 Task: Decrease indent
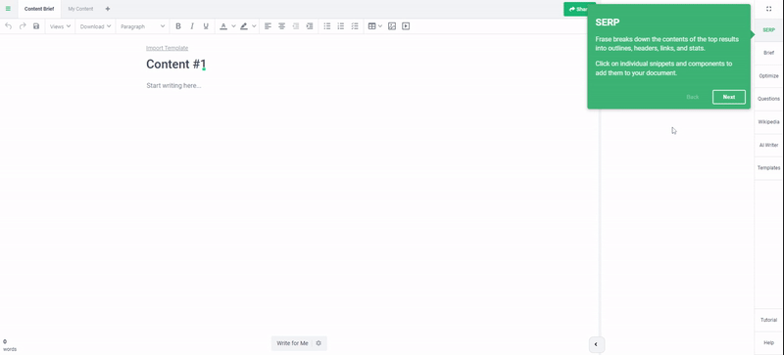coord(296,26)
